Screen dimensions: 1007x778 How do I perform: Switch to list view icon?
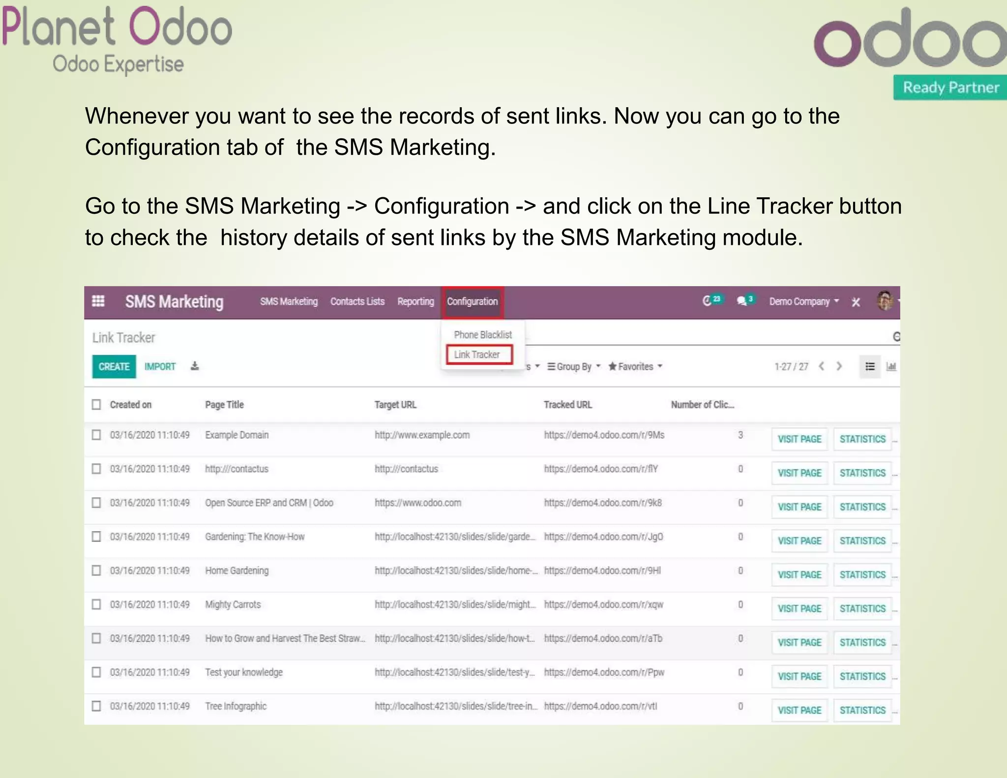coord(870,366)
